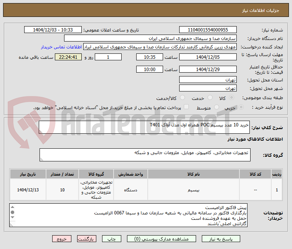292x249 pixels.
Task: Open the اطلاعات تماس خریدار link
Action: pyautogui.click(x=61, y=47)
